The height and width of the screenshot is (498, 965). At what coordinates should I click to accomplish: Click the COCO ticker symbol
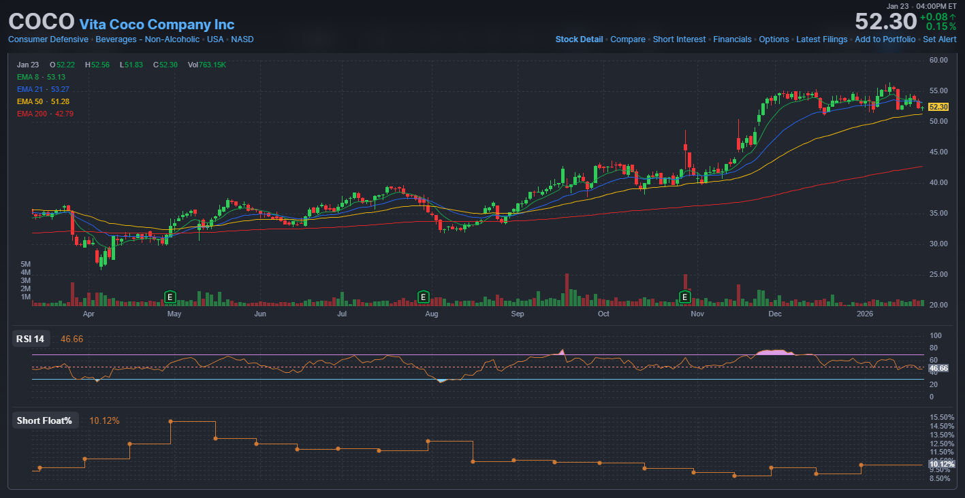(41, 21)
